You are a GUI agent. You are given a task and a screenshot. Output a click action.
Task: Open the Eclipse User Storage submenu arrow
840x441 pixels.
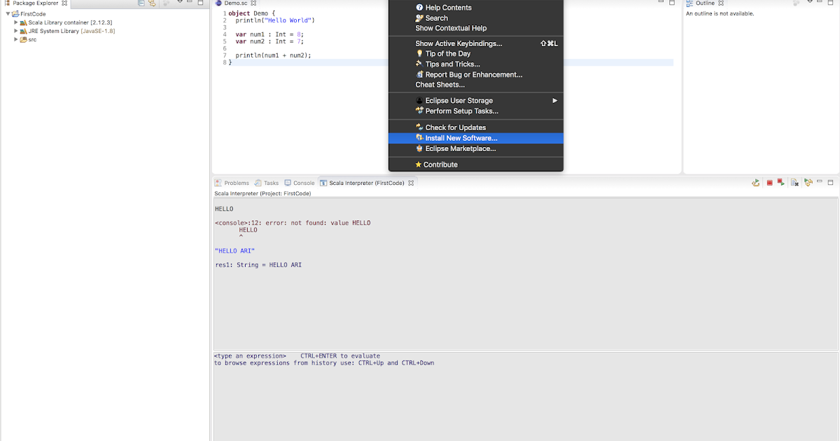point(553,99)
